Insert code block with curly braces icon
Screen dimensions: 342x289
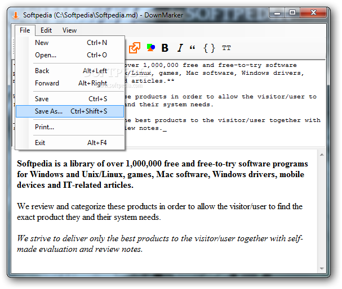click(x=209, y=48)
